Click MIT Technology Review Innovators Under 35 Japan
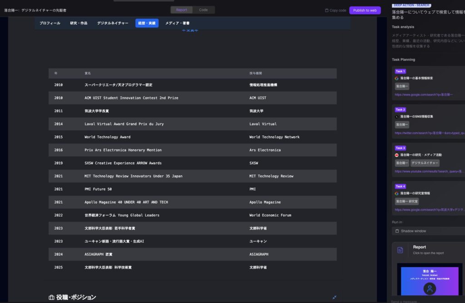The height and width of the screenshot is (303, 465). pos(134,176)
